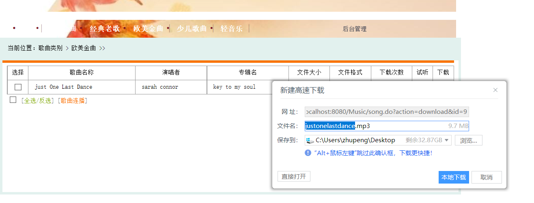Open the 经典老歌 navigation tab
This screenshot has width=534, height=203.
tap(105, 29)
